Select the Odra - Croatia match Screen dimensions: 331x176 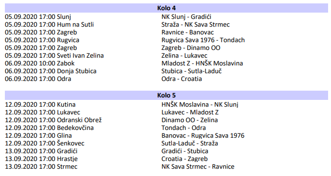(x=182, y=79)
